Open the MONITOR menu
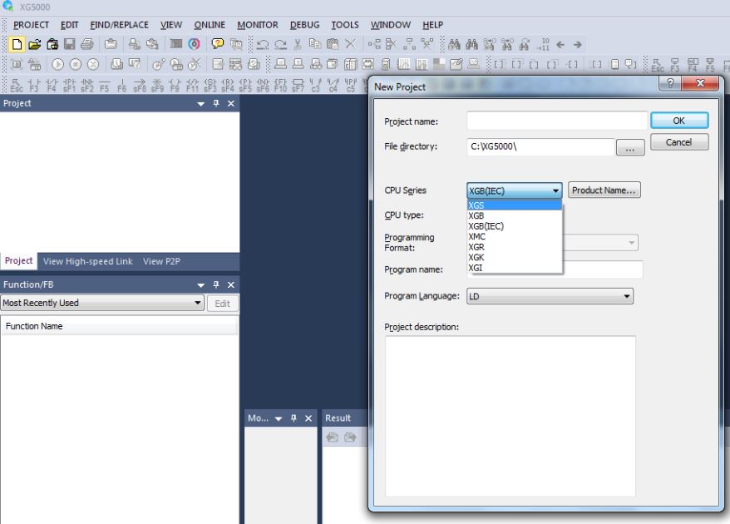730x524 pixels. [258, 25]
